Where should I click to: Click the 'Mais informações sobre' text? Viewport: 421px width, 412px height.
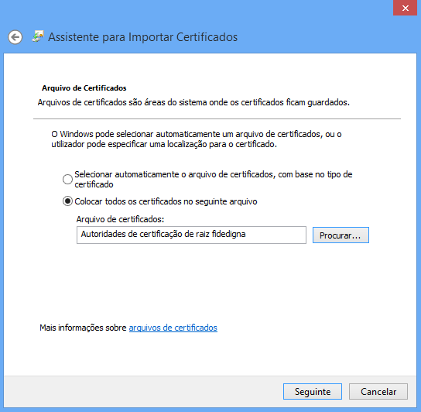83,328
